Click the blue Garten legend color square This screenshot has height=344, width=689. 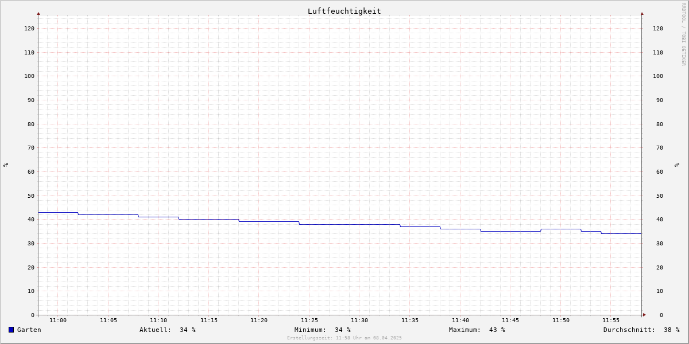click(11, 330)
